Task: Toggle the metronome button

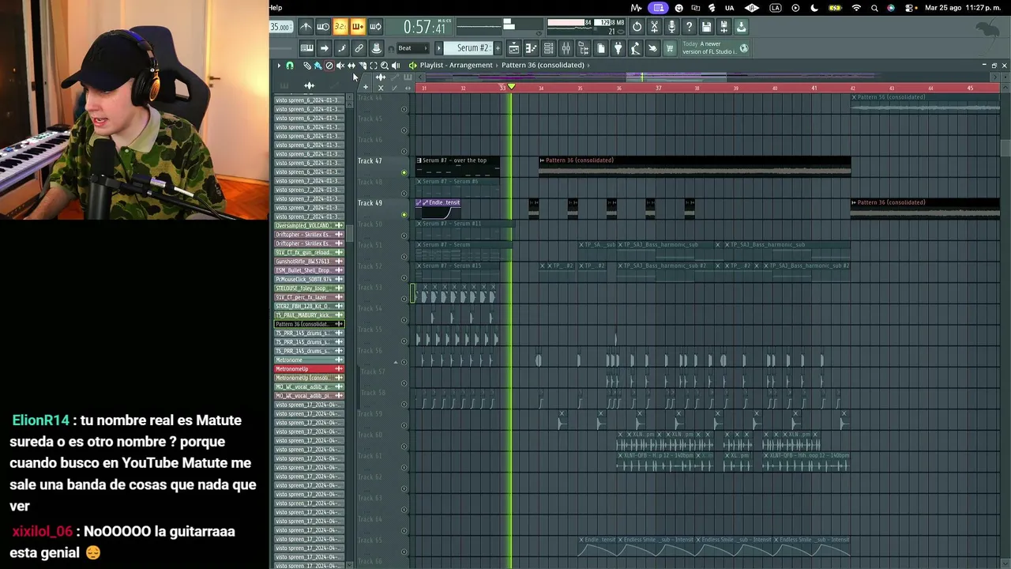Action: coord(306,27)
